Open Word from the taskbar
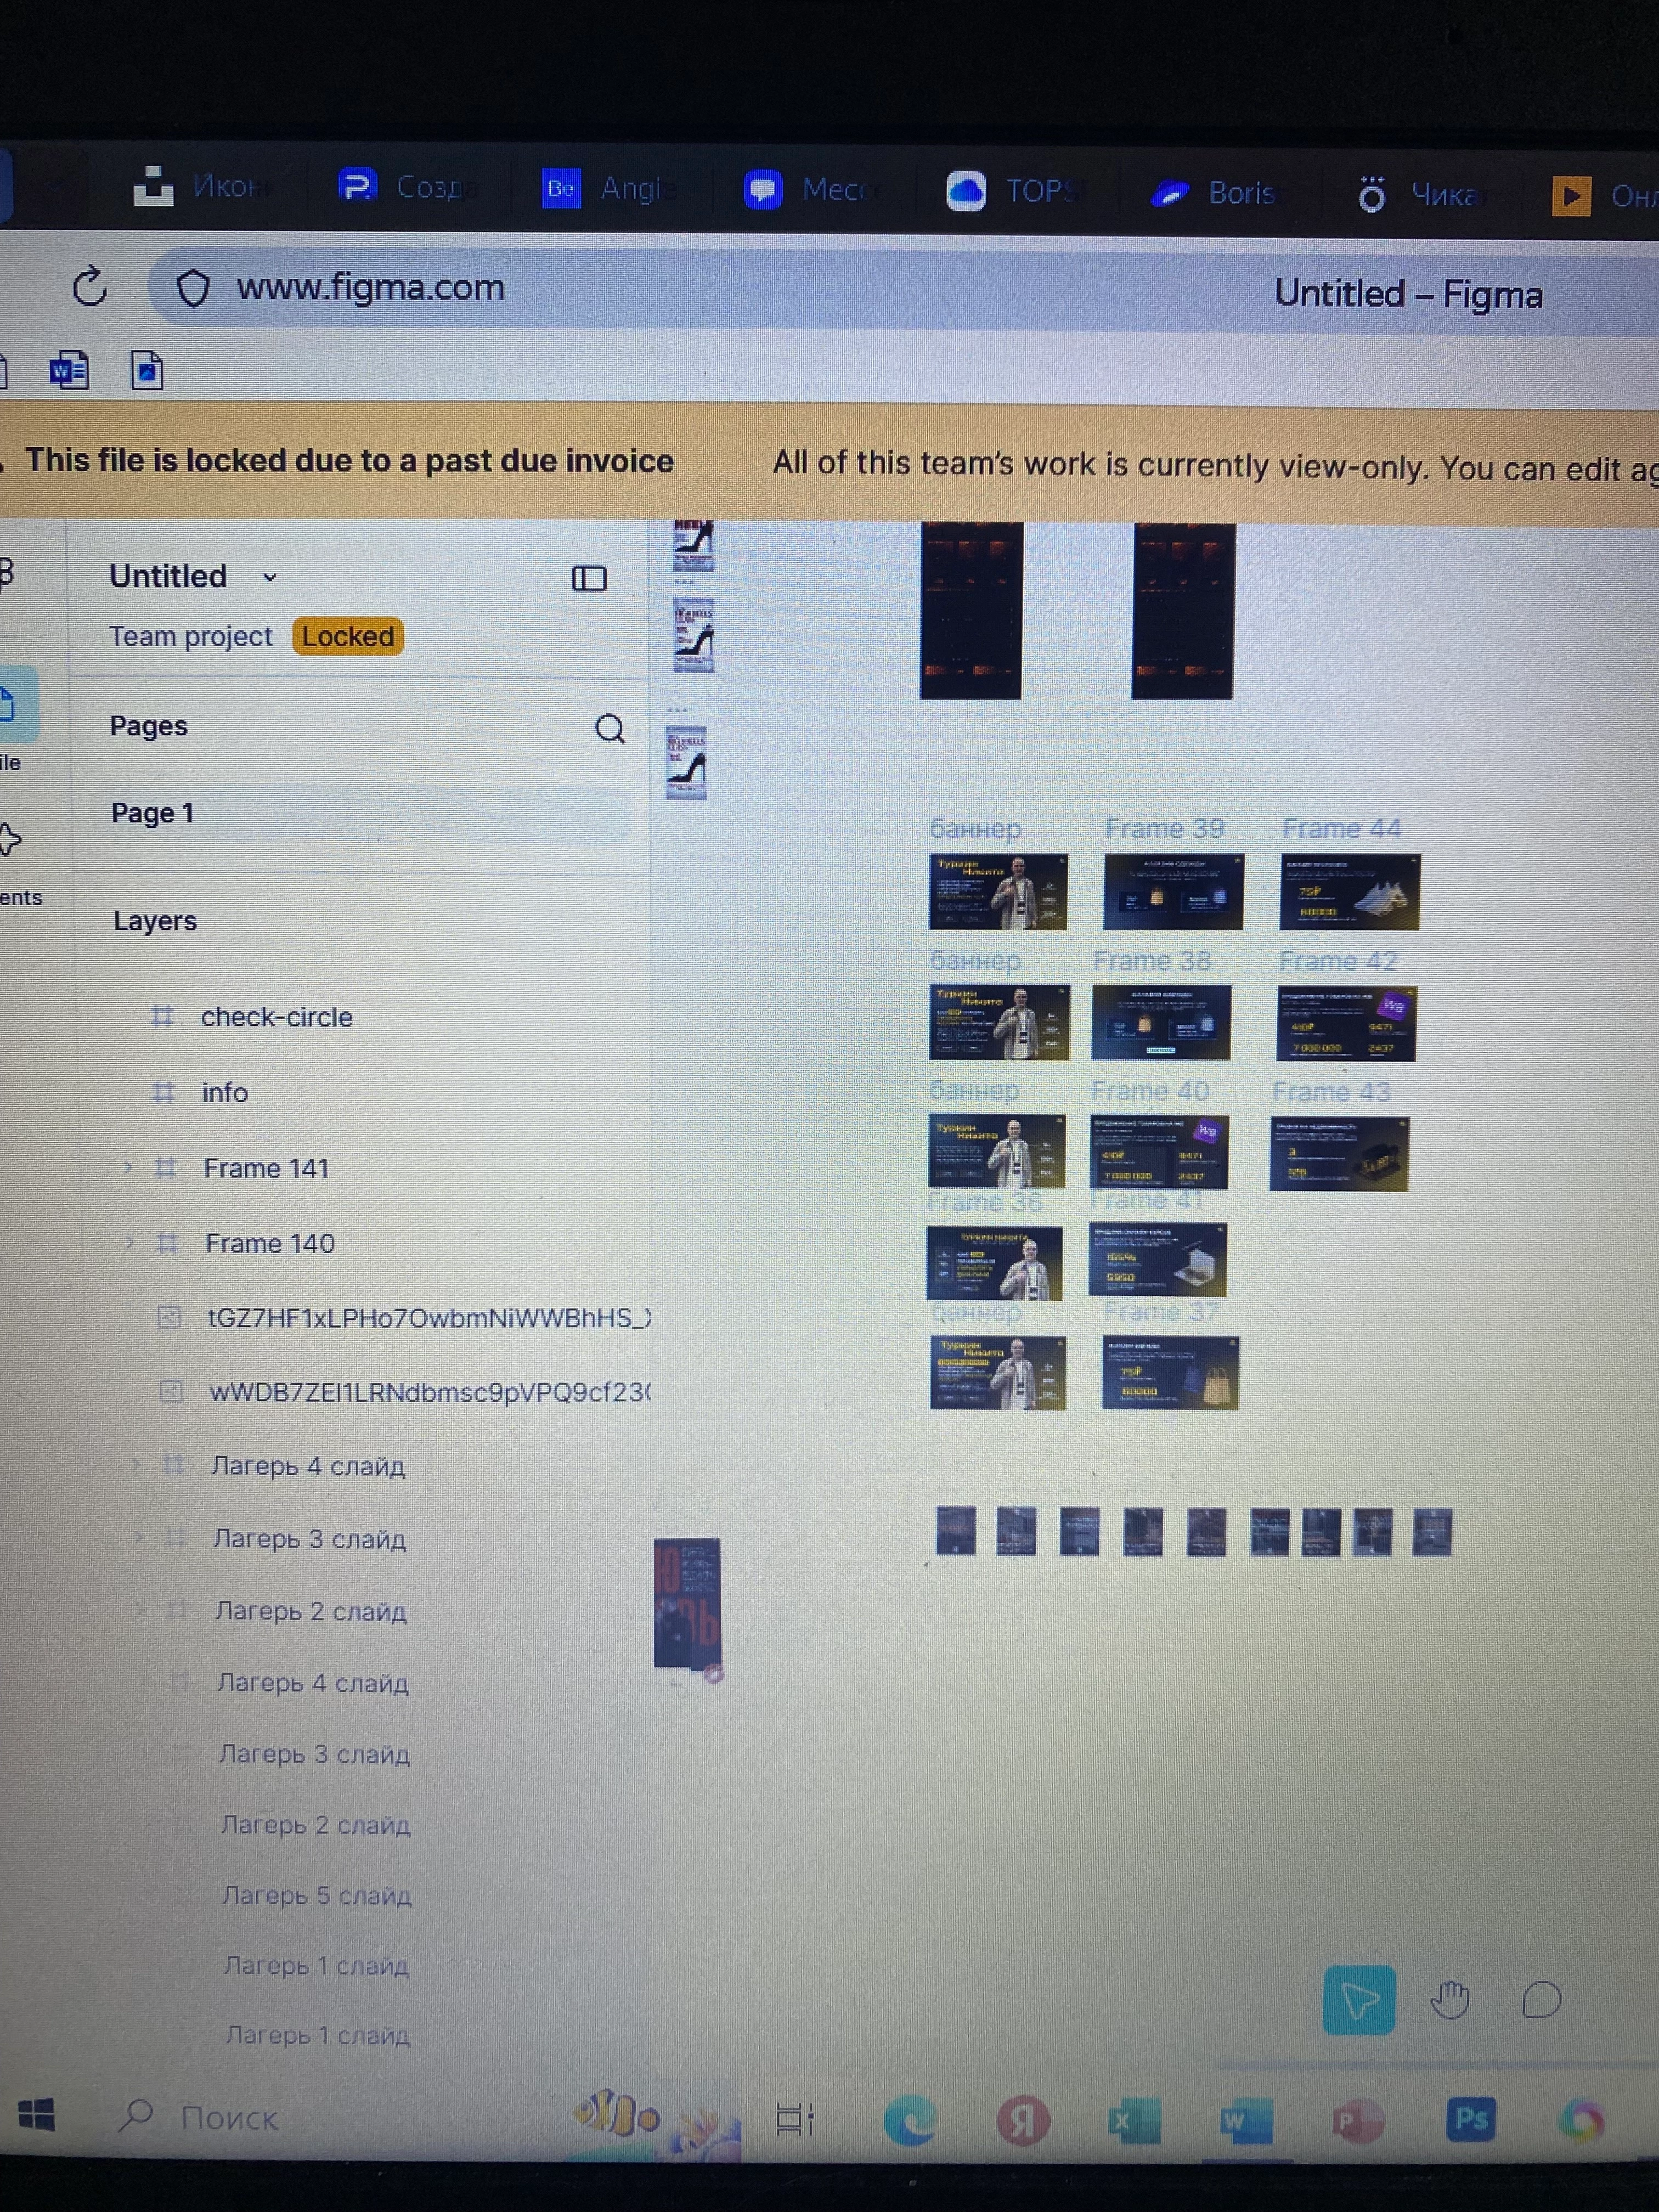The image size is (1659, 2212). 1246,2120
